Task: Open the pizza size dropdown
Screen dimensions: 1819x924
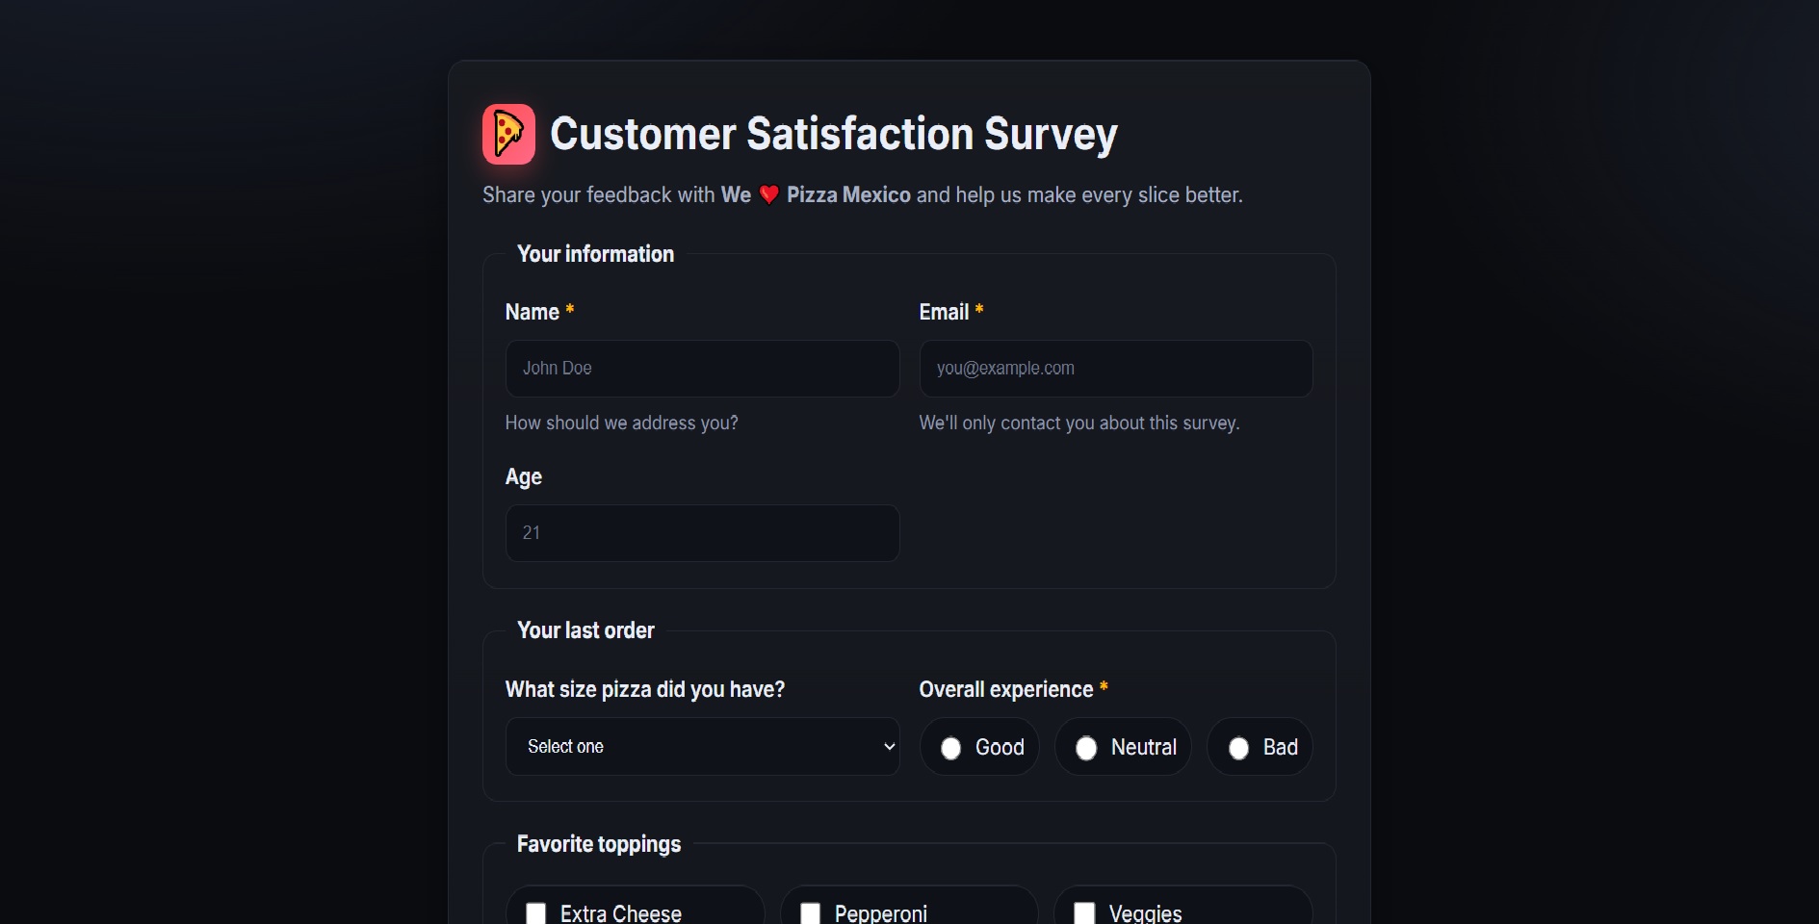Action: point(702,747)
